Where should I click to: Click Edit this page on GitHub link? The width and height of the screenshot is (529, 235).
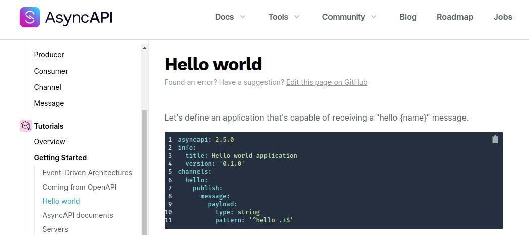326,82
